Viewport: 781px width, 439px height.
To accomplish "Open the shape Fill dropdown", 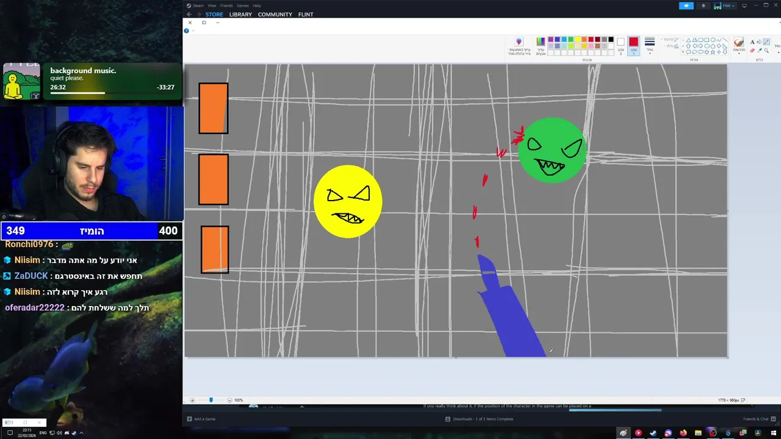I will [x=671, y=46].
